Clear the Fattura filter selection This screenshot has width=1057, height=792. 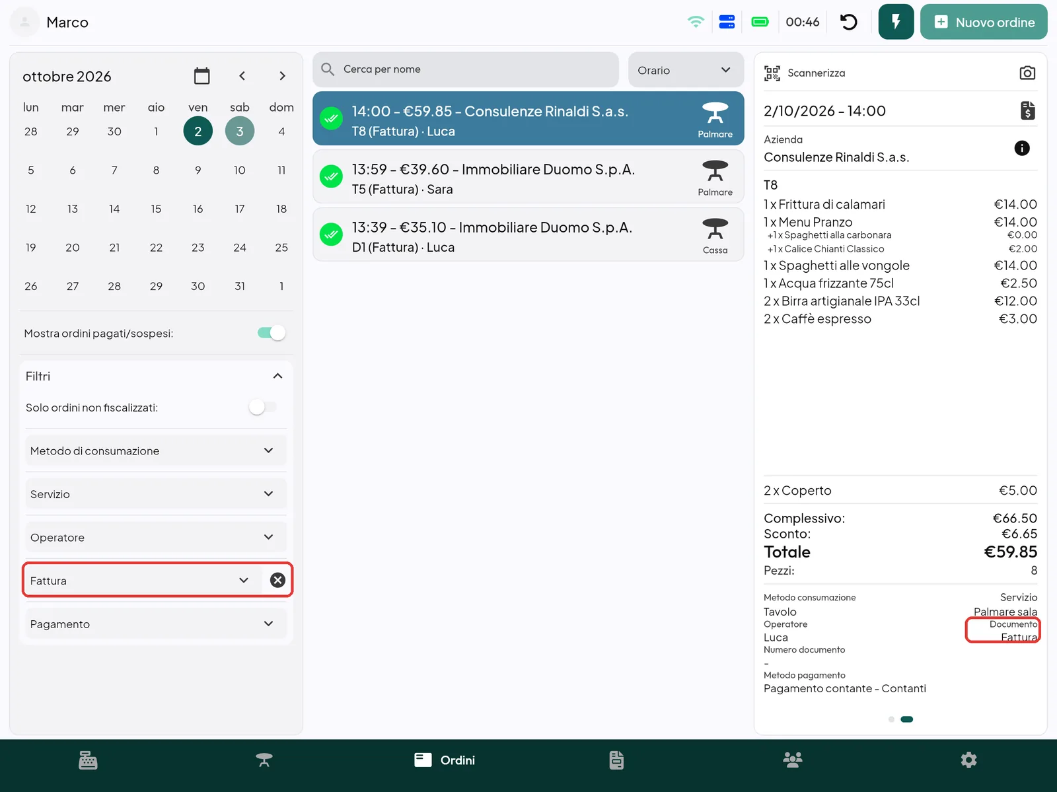tap(277, 580)
